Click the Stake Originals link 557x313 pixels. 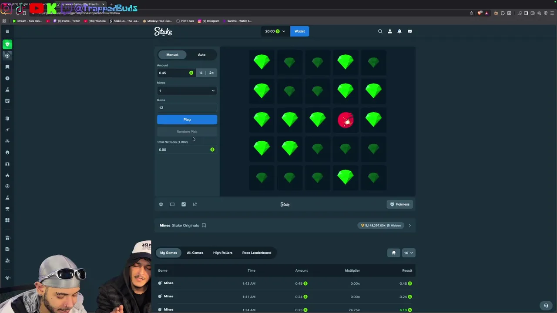tap(185, 226)
